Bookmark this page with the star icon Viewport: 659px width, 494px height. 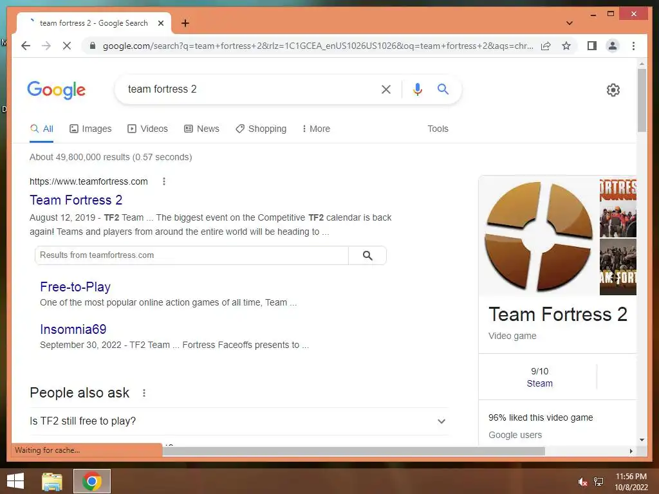566,46
